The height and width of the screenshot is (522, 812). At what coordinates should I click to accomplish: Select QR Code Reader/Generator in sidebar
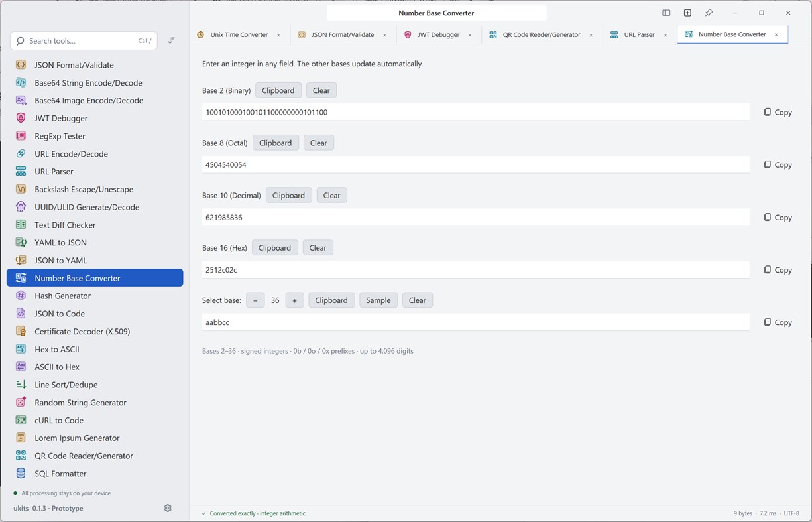pos(95,456)
